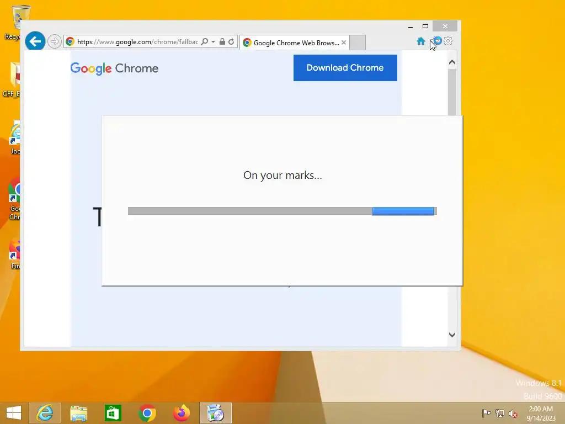Launch Google Chrome from the taskbar

click(147, 413)
